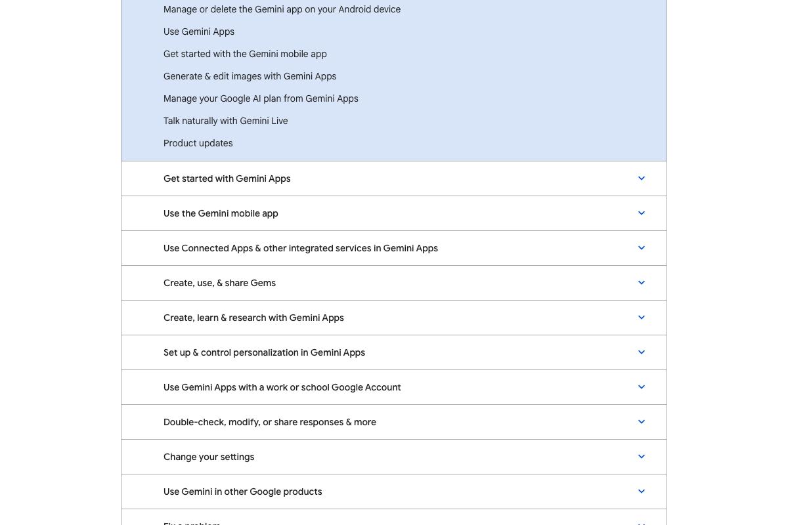Expand the "Create, learn & research with Gemini Apps" section
The width and height of the screenshot is (788, 525).
642,318
